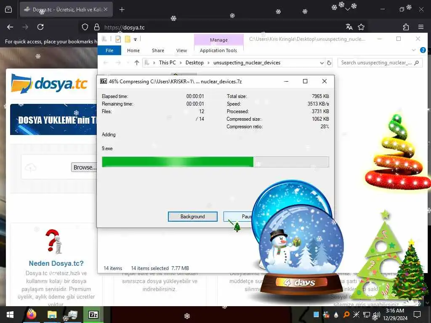Image resolution: width=431 pixels, height=323 pixels.
Task: Expand the address bar history dropdown
Action: pyautogui.click(x=322, y=63)
